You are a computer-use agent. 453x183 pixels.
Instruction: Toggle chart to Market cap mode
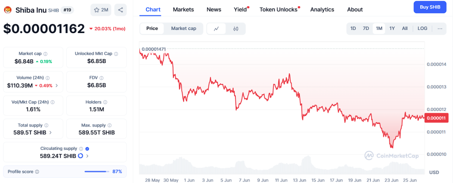pyautogui.click(x=184, y=29)
